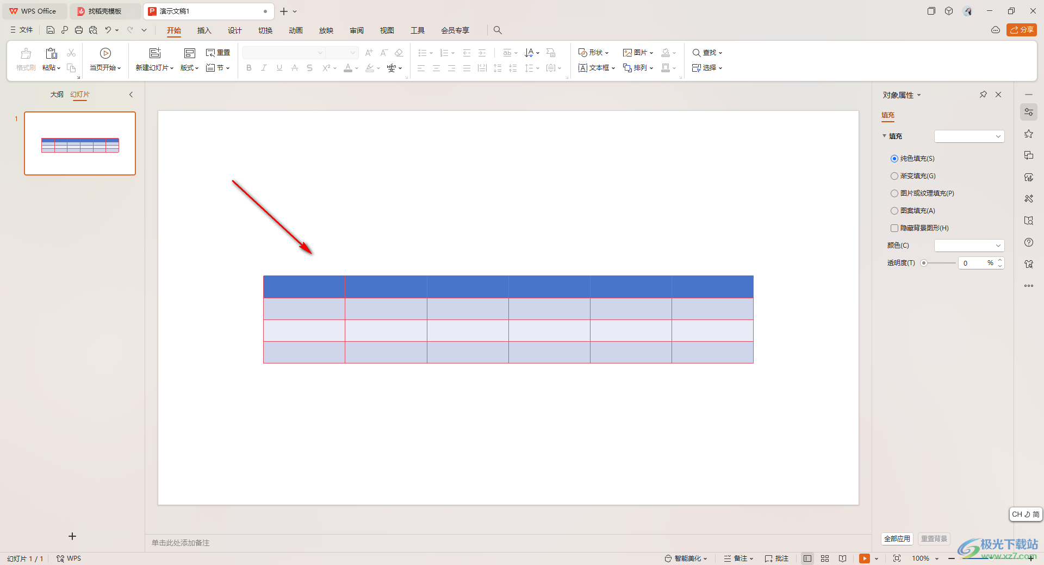
Task: Click the play from current slide icon
Action: [105, 53]
